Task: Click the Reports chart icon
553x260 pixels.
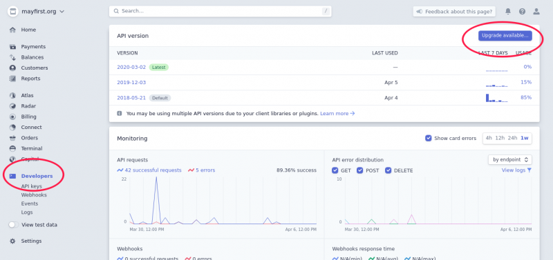Action: (x=12, y=79)
